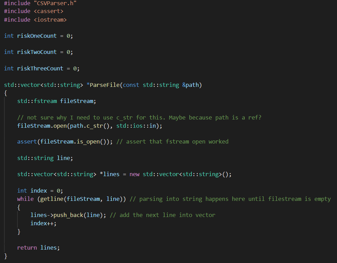337x263 pixels.
Task: Place cursor on riskThreeCount variable
Action: [40, 69]
